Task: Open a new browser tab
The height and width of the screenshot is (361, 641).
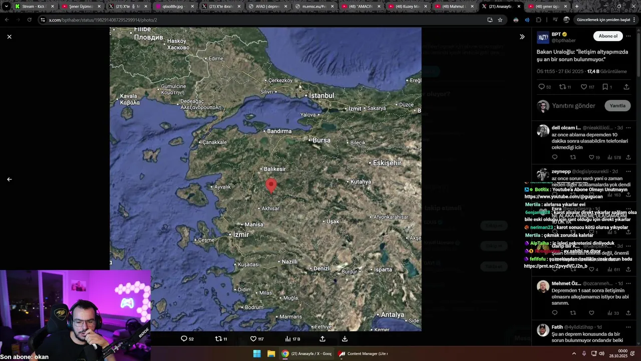Action: pyautogui.click(x=577, y=7)
